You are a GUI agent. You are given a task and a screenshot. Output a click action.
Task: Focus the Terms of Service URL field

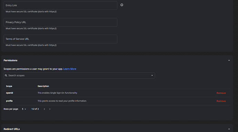point(60,39)
